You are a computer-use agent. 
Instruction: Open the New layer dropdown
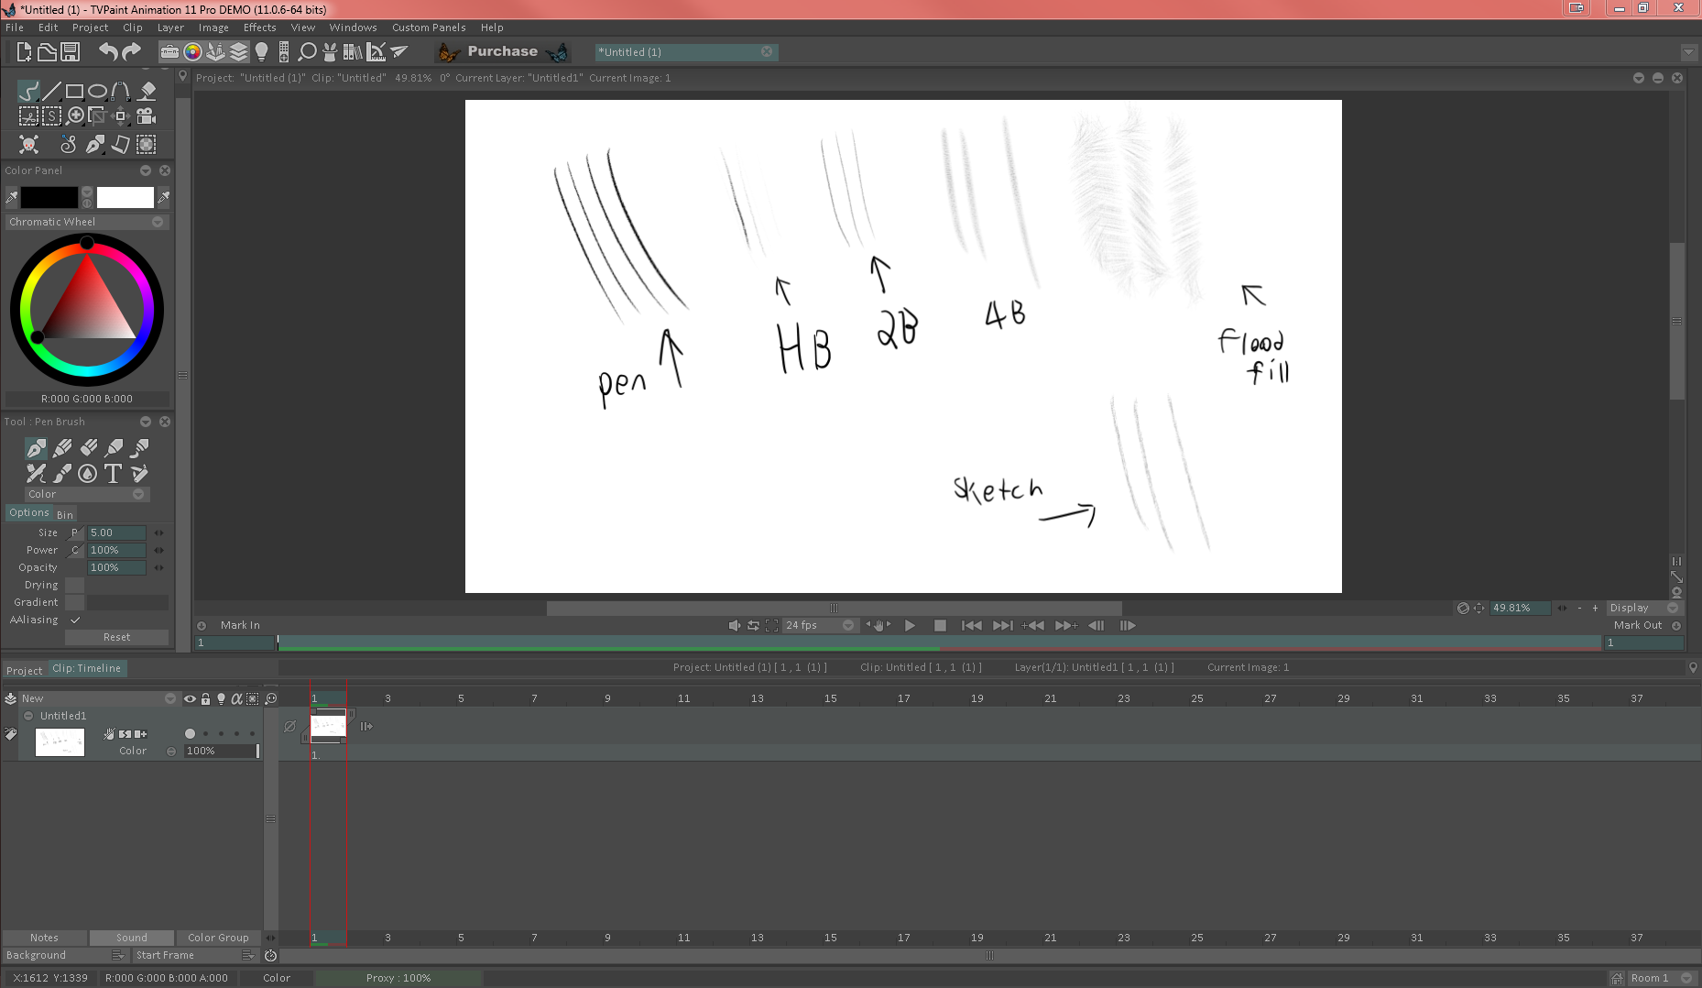pos(98,698)
